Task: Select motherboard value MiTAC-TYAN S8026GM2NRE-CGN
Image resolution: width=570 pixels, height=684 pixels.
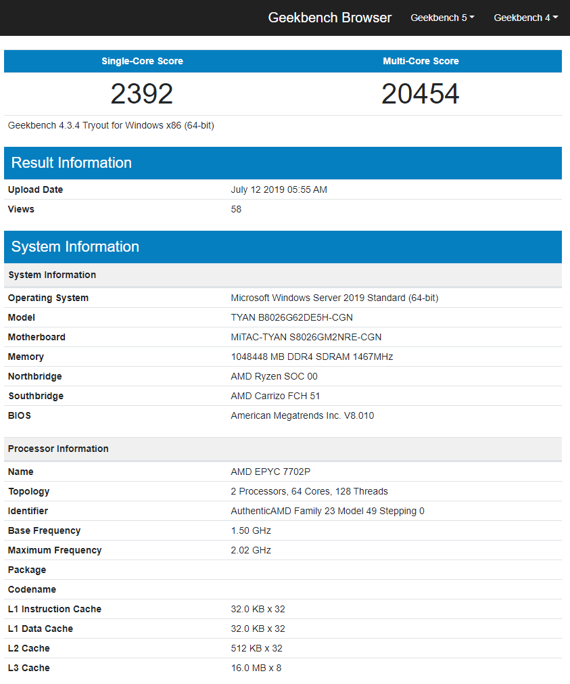Action: pos(306,337)
